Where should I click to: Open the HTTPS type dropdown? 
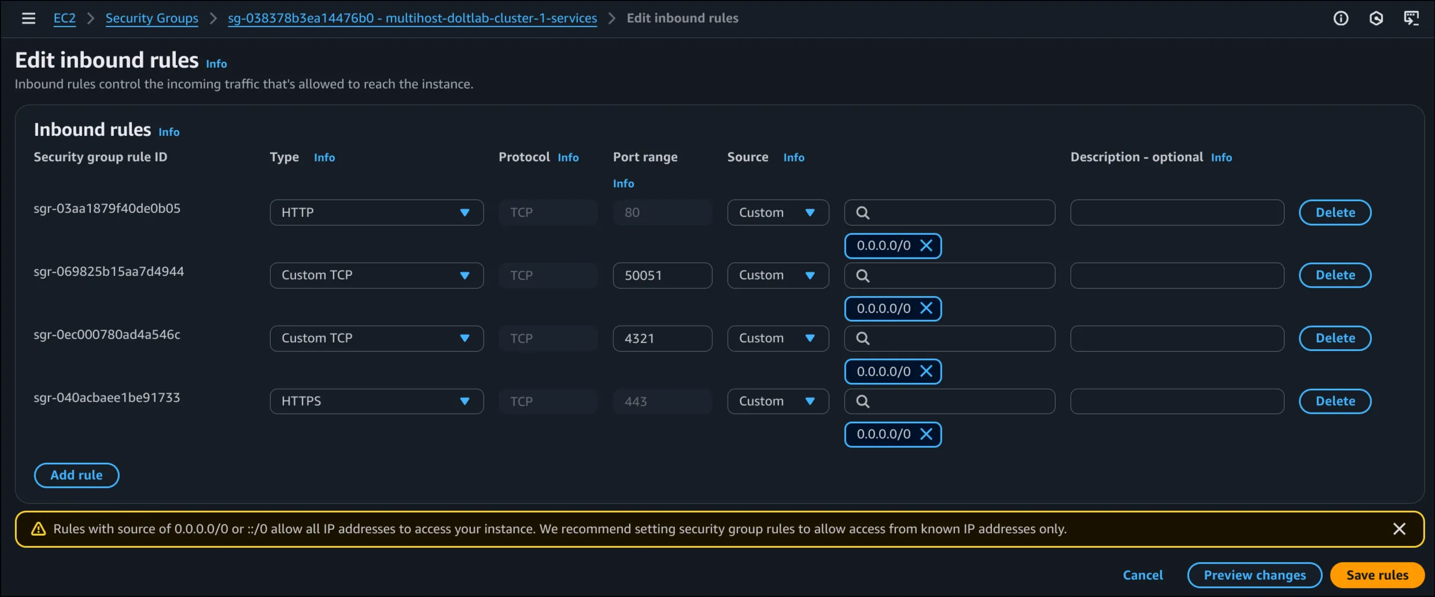coord(377,401)
